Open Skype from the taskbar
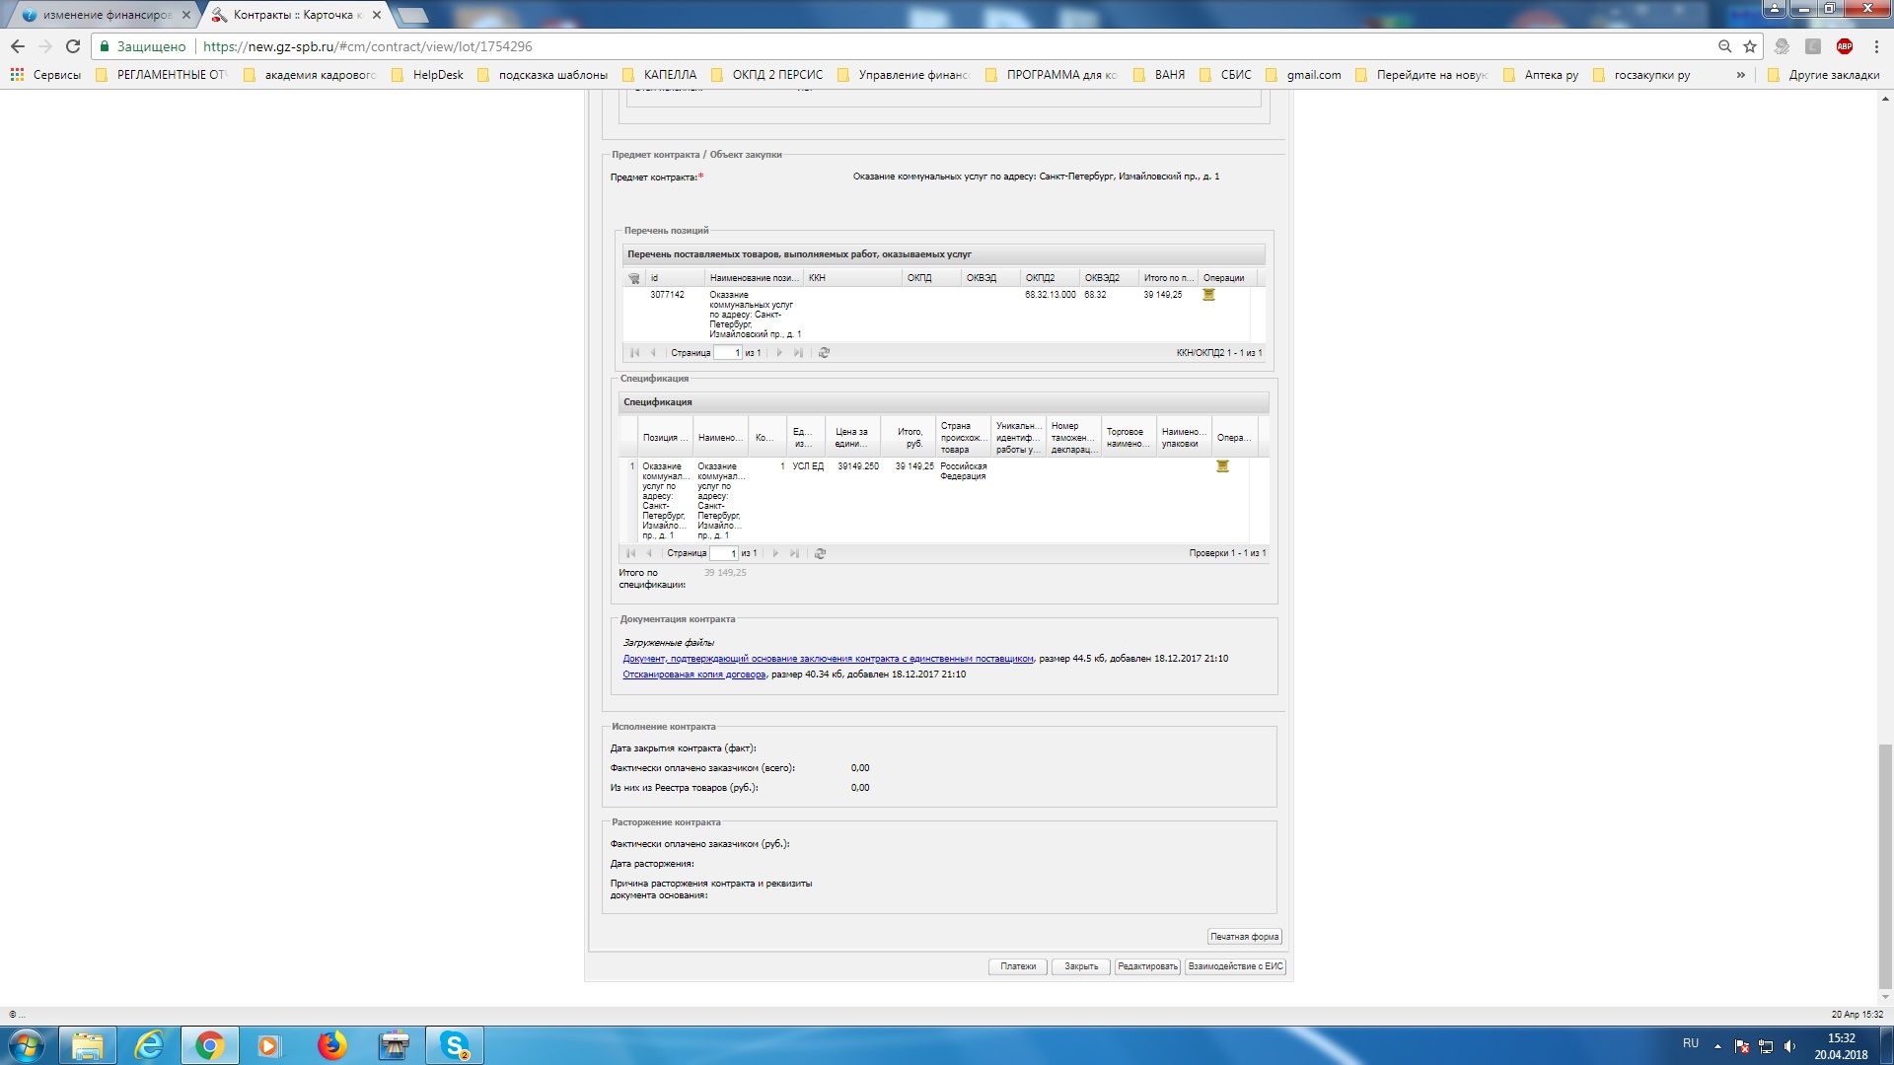 coord(454,1045)
